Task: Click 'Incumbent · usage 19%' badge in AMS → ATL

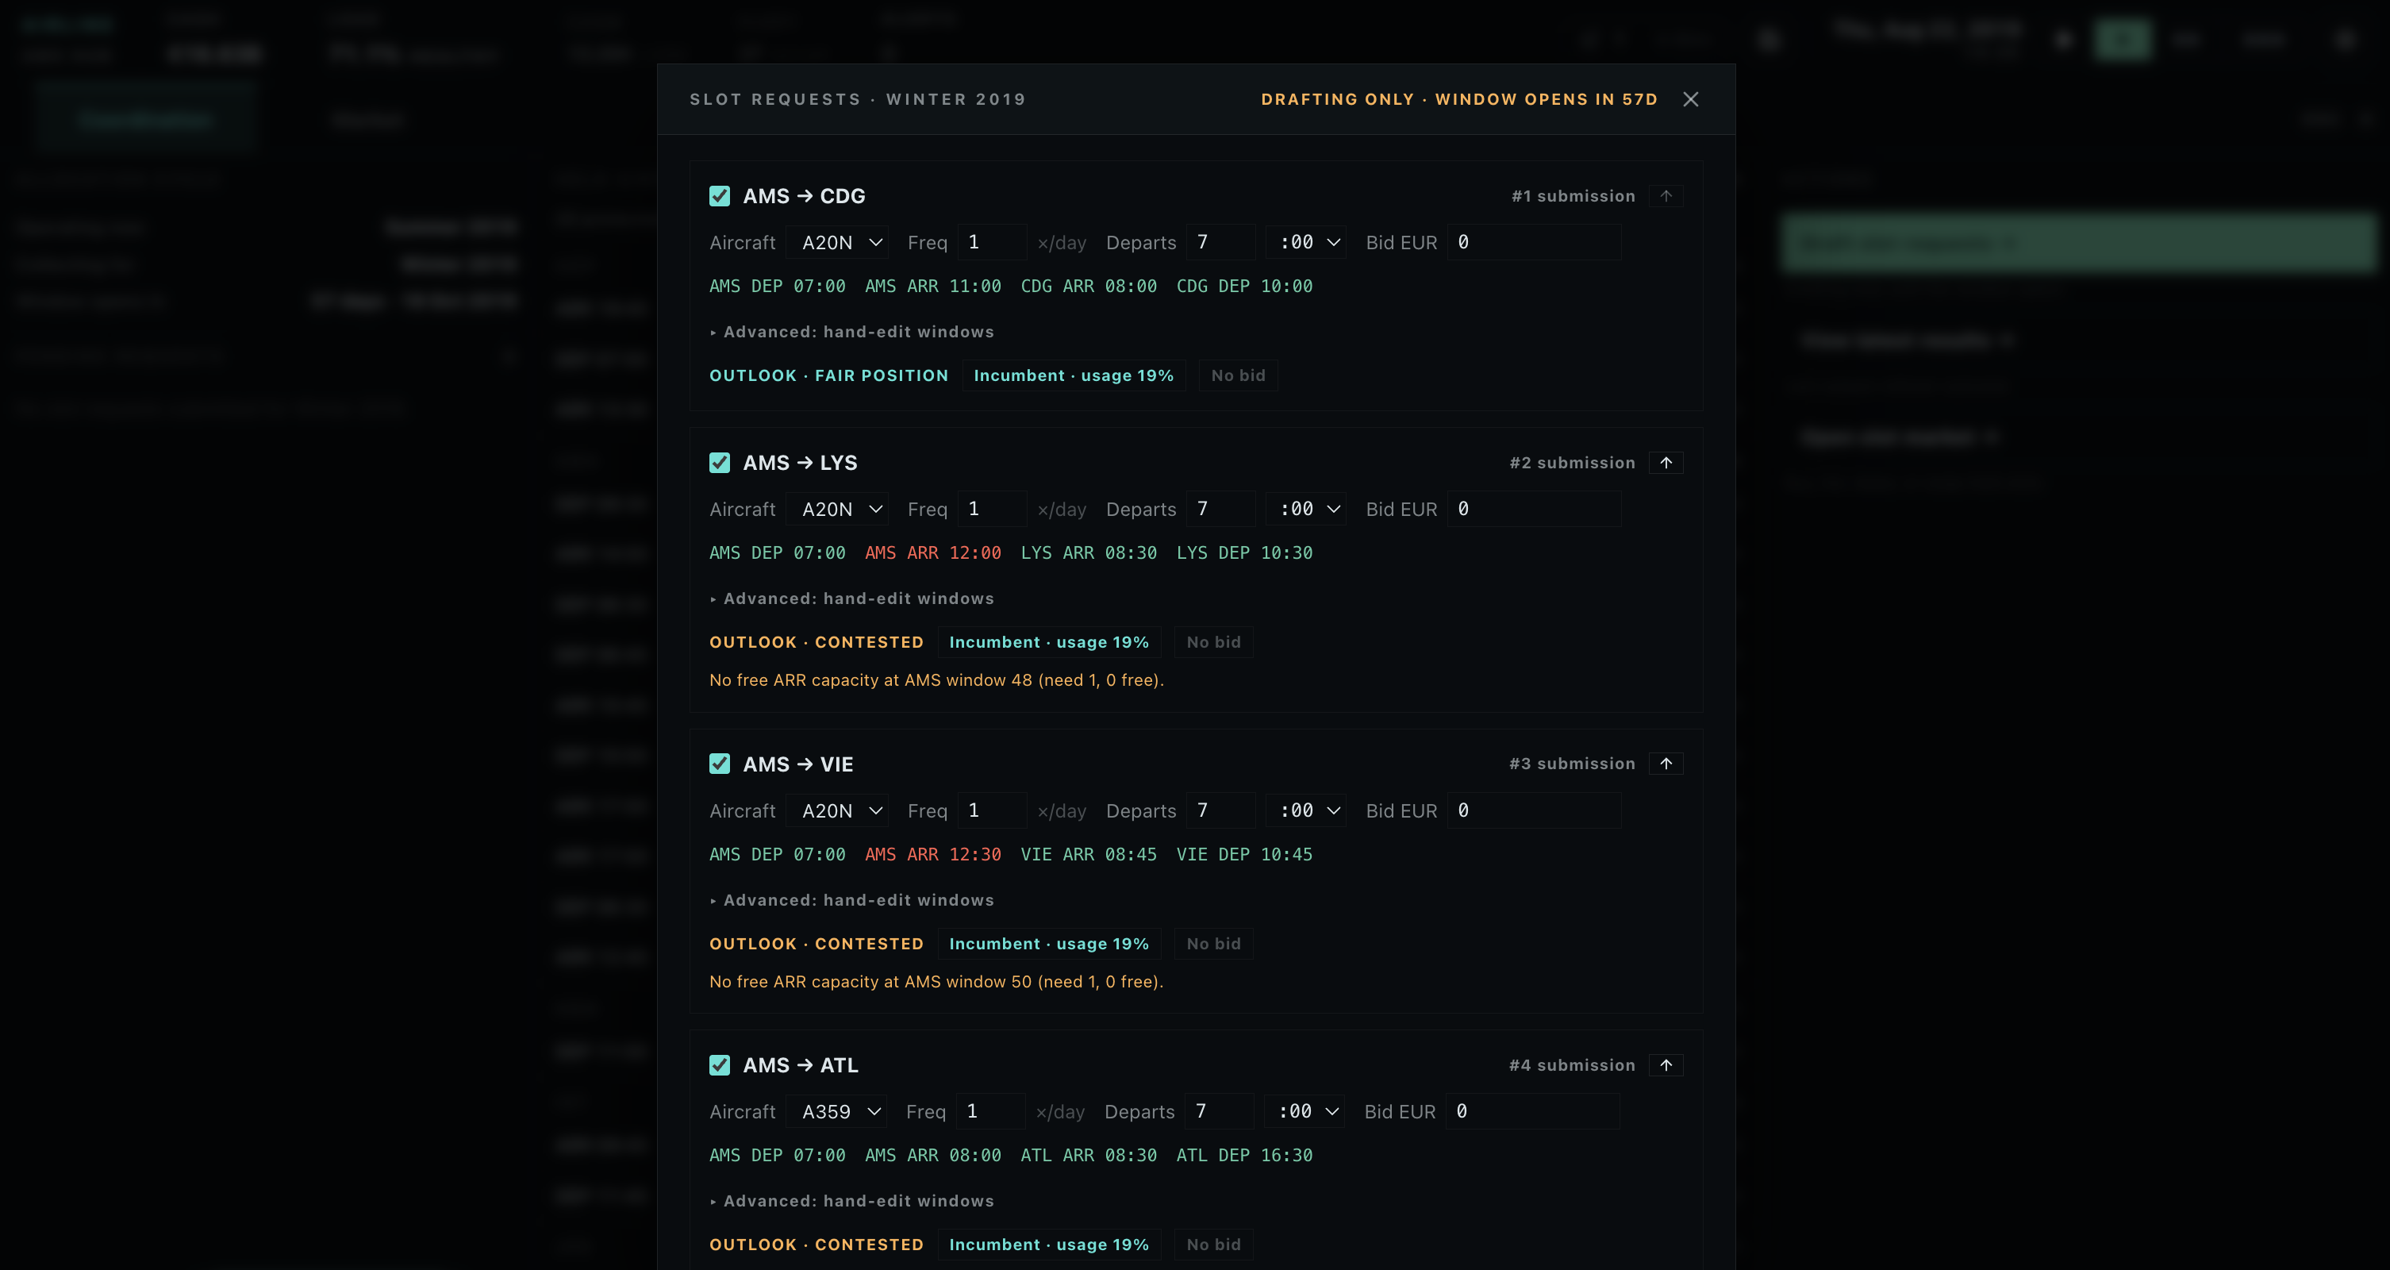Action: [x=1048, y=1245]
